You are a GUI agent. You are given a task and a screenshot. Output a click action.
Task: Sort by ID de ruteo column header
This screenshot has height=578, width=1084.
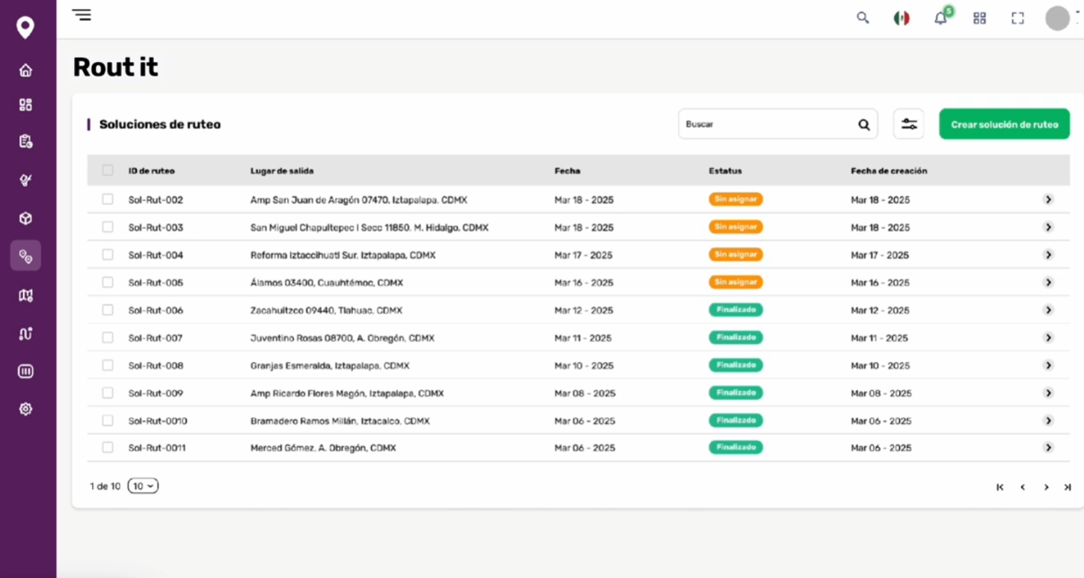point(151,171)
